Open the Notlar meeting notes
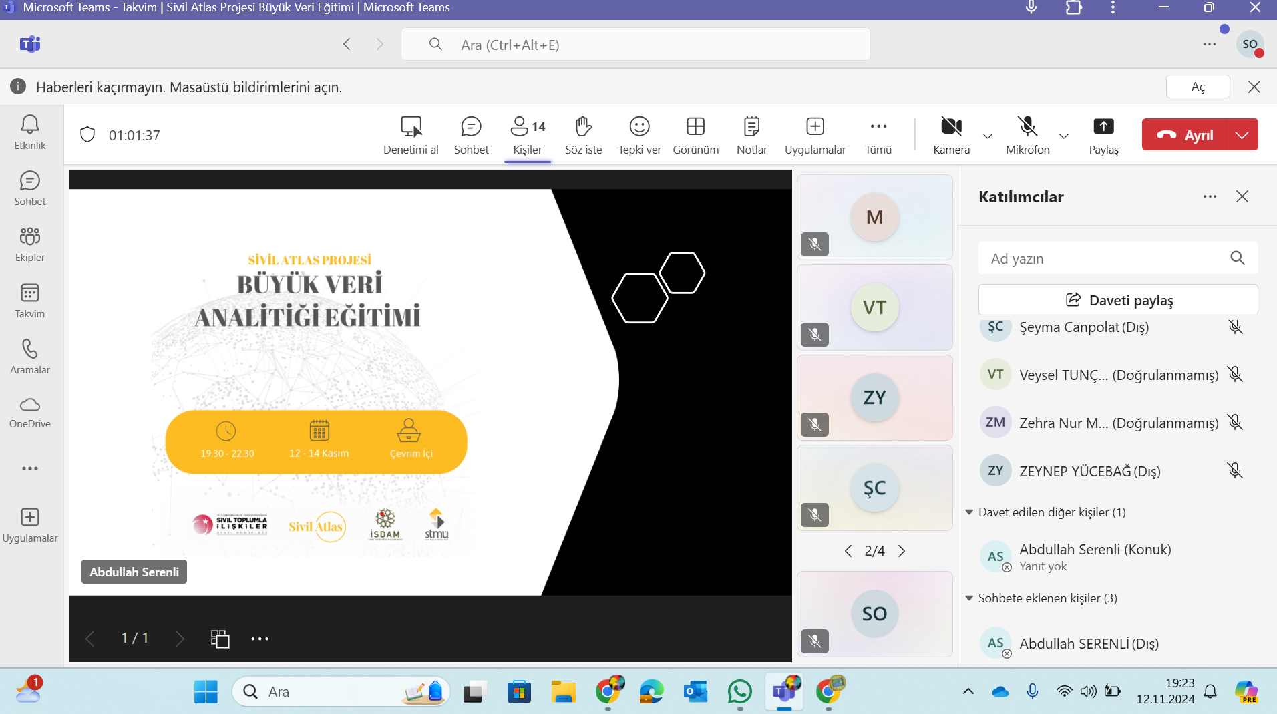1277x714 pixels. (x=751, y=135)
